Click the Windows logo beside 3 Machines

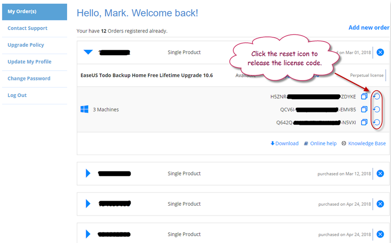(84, 109)
